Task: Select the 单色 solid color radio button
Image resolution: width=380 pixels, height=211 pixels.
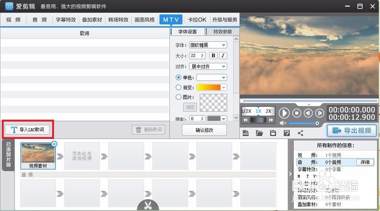Action: 178,77
